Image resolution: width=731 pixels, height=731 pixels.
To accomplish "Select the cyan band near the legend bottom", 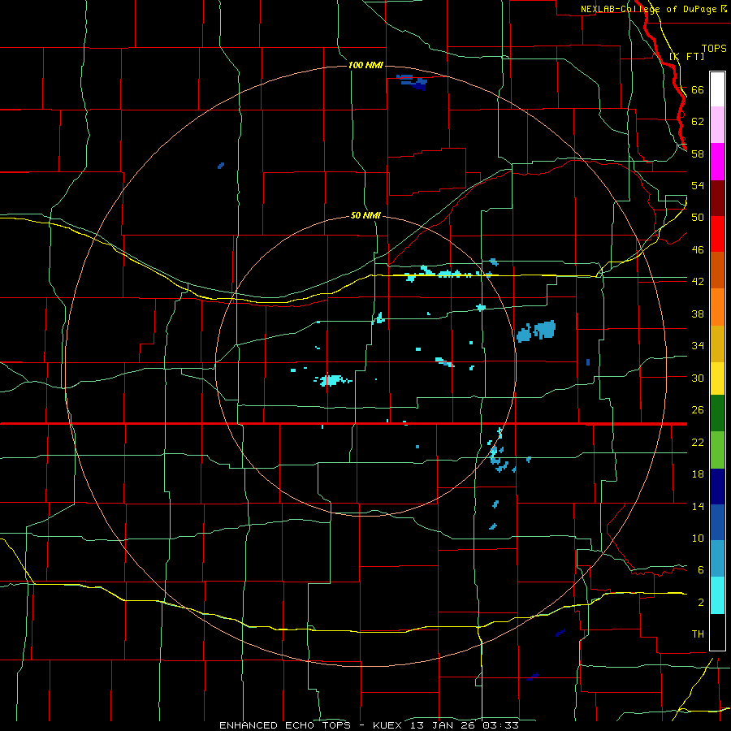I will coord(717,595).
